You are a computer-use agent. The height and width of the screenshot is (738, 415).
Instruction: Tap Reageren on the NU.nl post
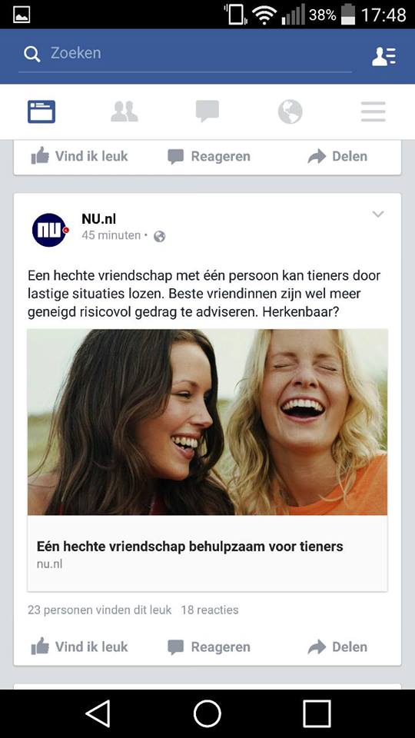point(209,647)
